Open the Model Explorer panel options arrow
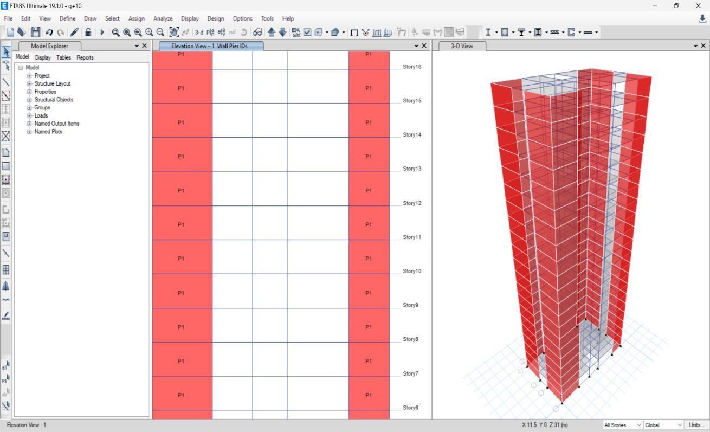 [x=137, y=46]
